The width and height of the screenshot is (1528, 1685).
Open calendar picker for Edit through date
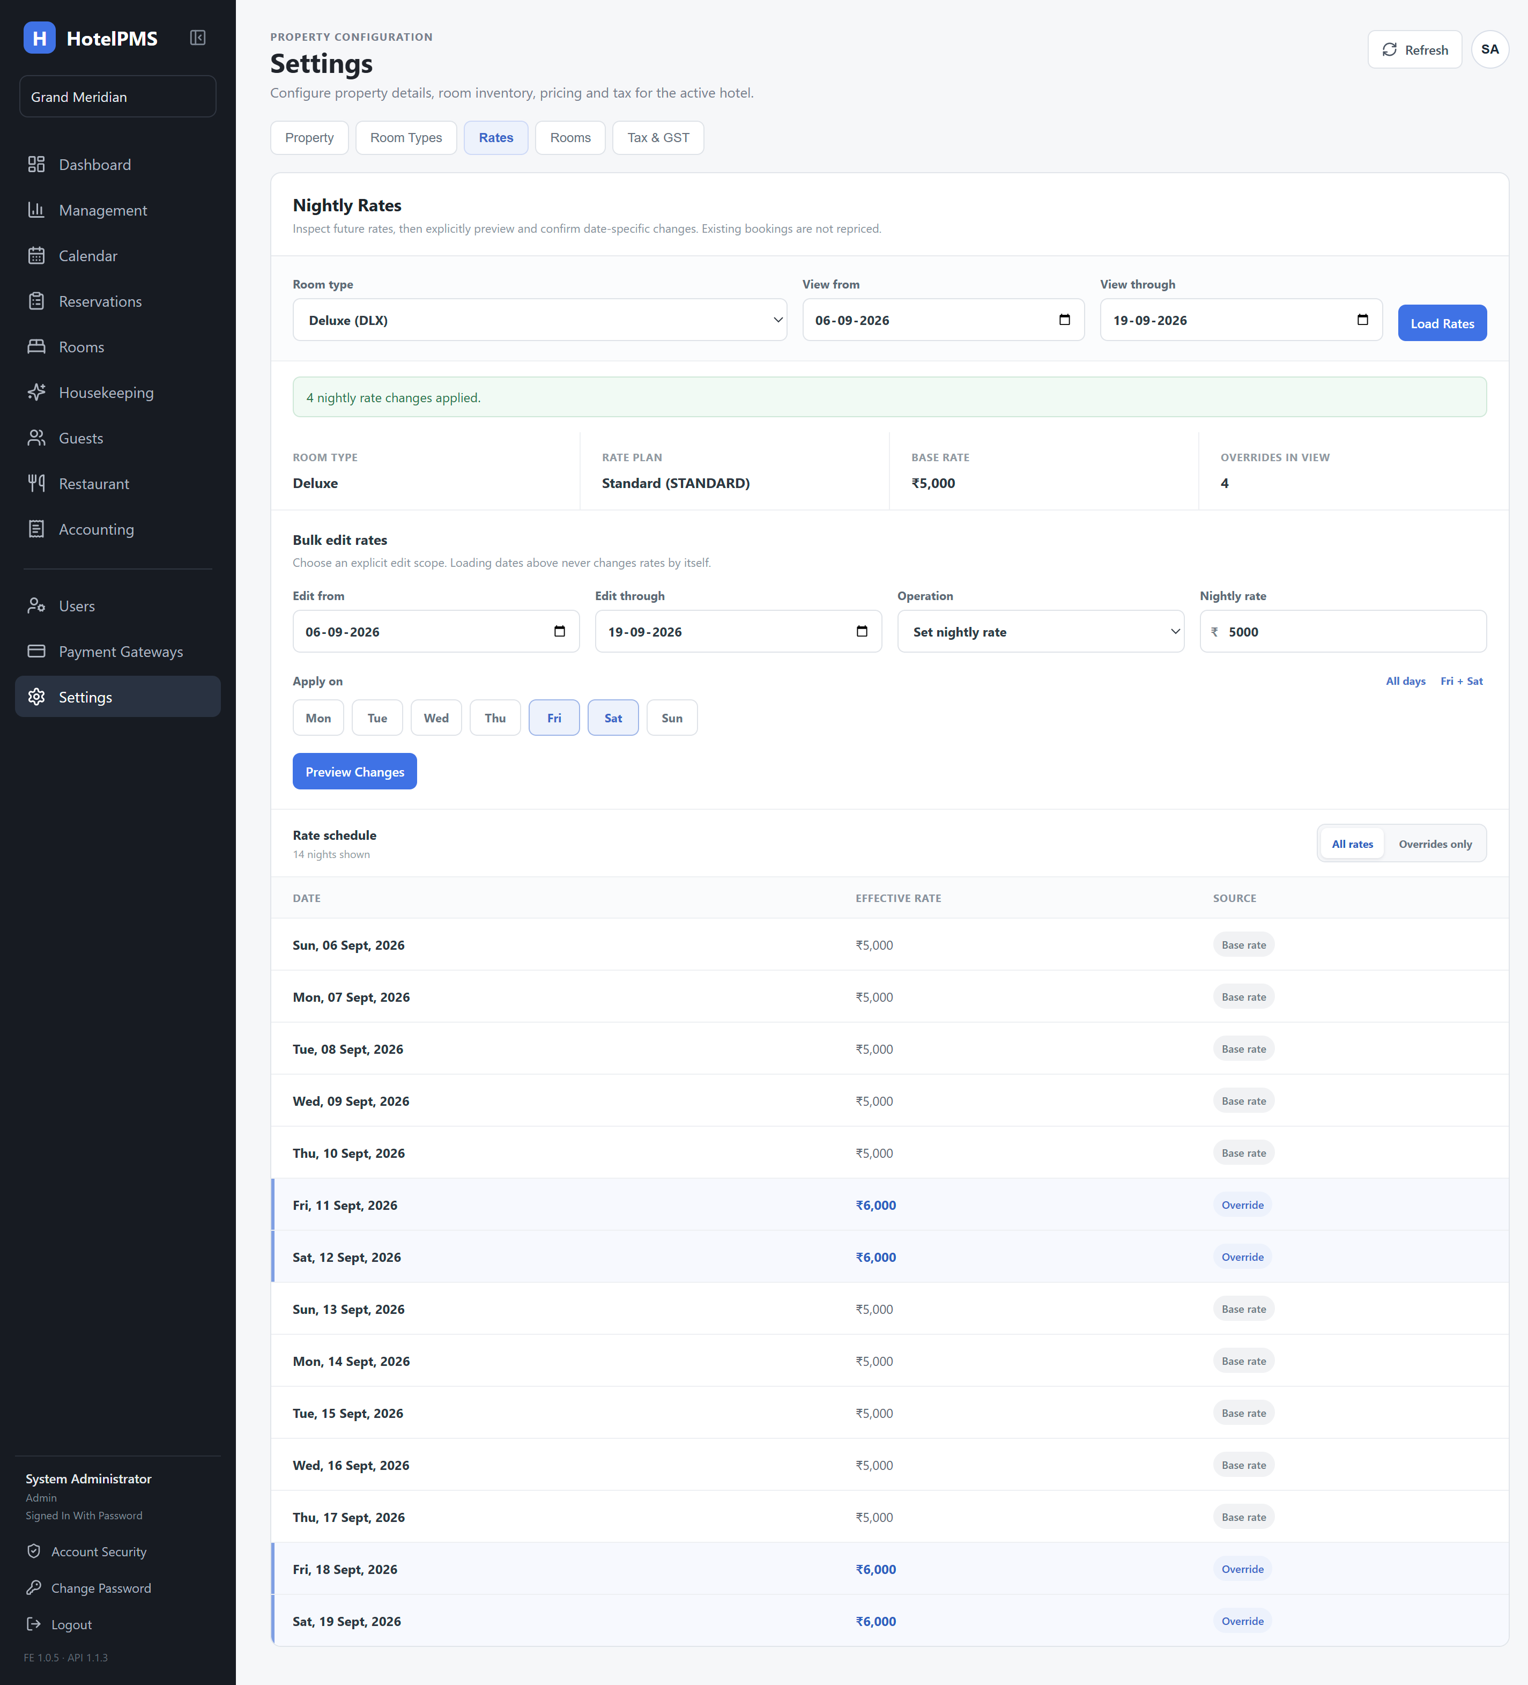click(x=862, y=631)
